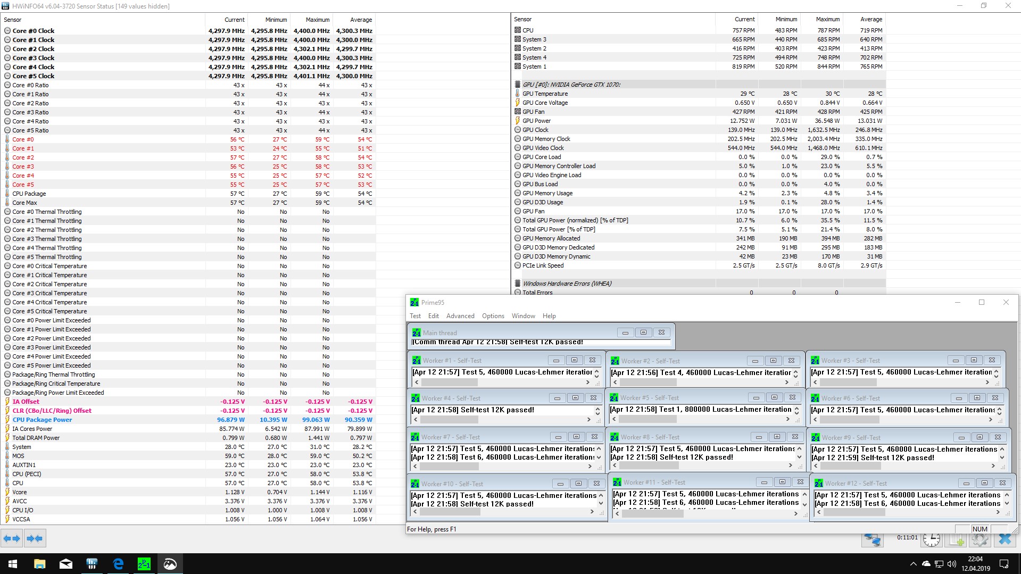Open the Test menu in Prime95
The width and height of the screenshot is (1021, 574).
click(416, 316)
